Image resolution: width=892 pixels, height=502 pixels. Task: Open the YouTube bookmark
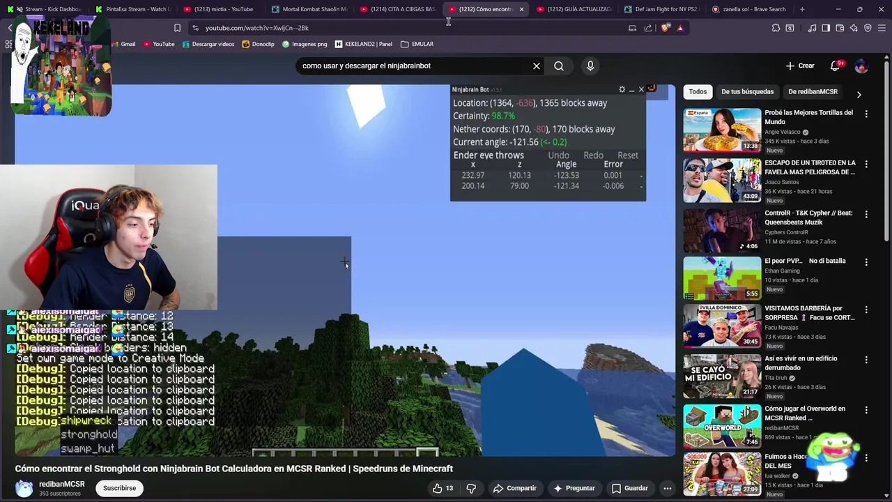click(159, 44)
